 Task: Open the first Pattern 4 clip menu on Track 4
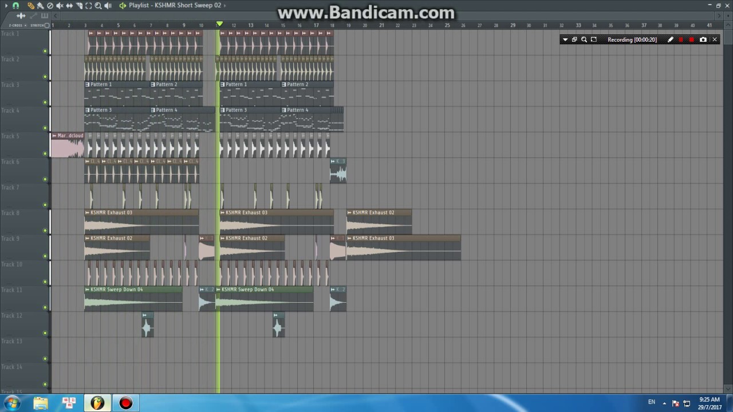(153, 110)
